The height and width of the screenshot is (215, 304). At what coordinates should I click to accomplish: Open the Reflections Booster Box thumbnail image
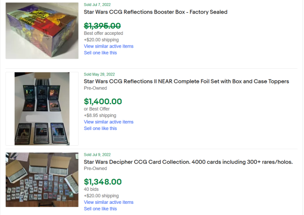42,30
